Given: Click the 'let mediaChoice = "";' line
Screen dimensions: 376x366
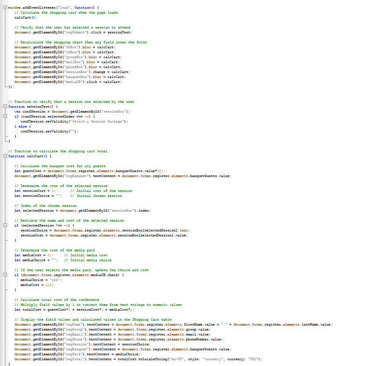Looking at the screenshot, I should coord(36,260).
